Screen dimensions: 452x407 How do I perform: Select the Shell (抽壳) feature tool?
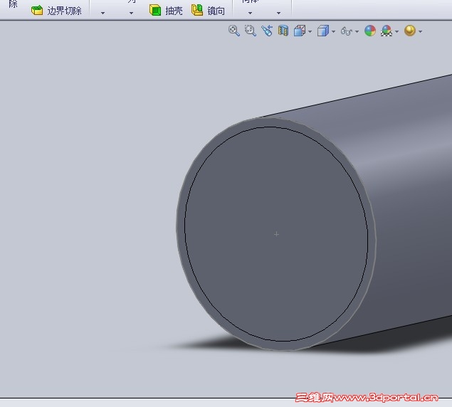tap(166, 11)
